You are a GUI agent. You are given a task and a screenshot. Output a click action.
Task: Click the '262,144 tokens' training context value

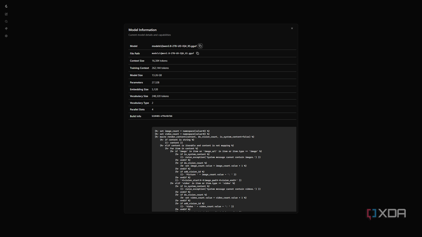160,68
